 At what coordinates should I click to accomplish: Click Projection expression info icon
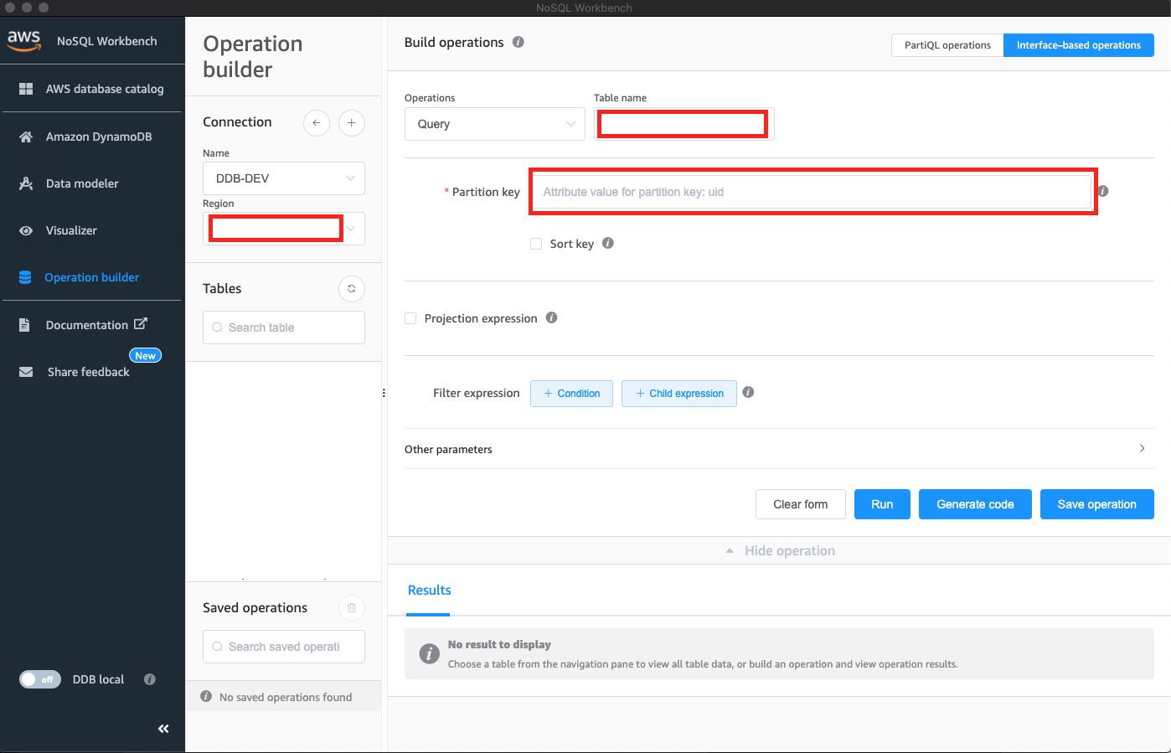pos(552,317)
